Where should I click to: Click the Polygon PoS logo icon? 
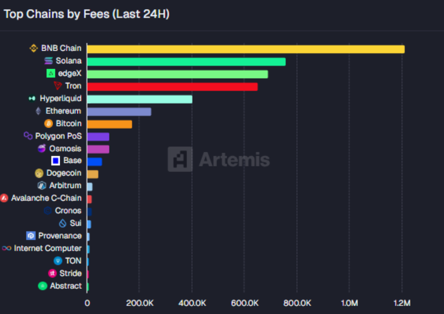[28, 136]
